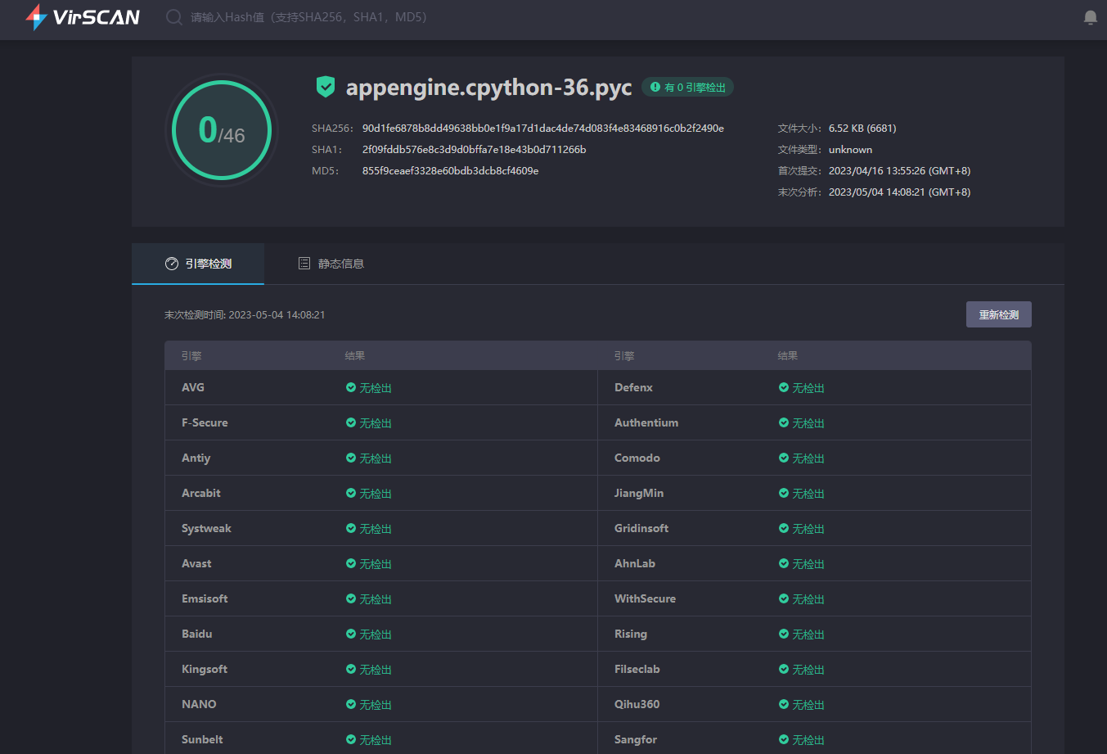The image size is (1107, 754).
Task: Switch to the 引擎检测 tab
Action: coord(198,264)
